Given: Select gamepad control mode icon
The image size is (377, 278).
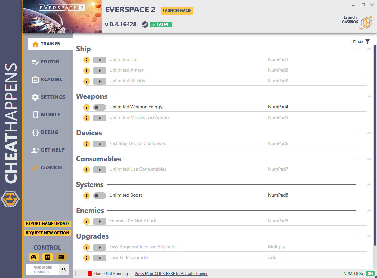Looking at the screenshot, I should coord(34,257).
